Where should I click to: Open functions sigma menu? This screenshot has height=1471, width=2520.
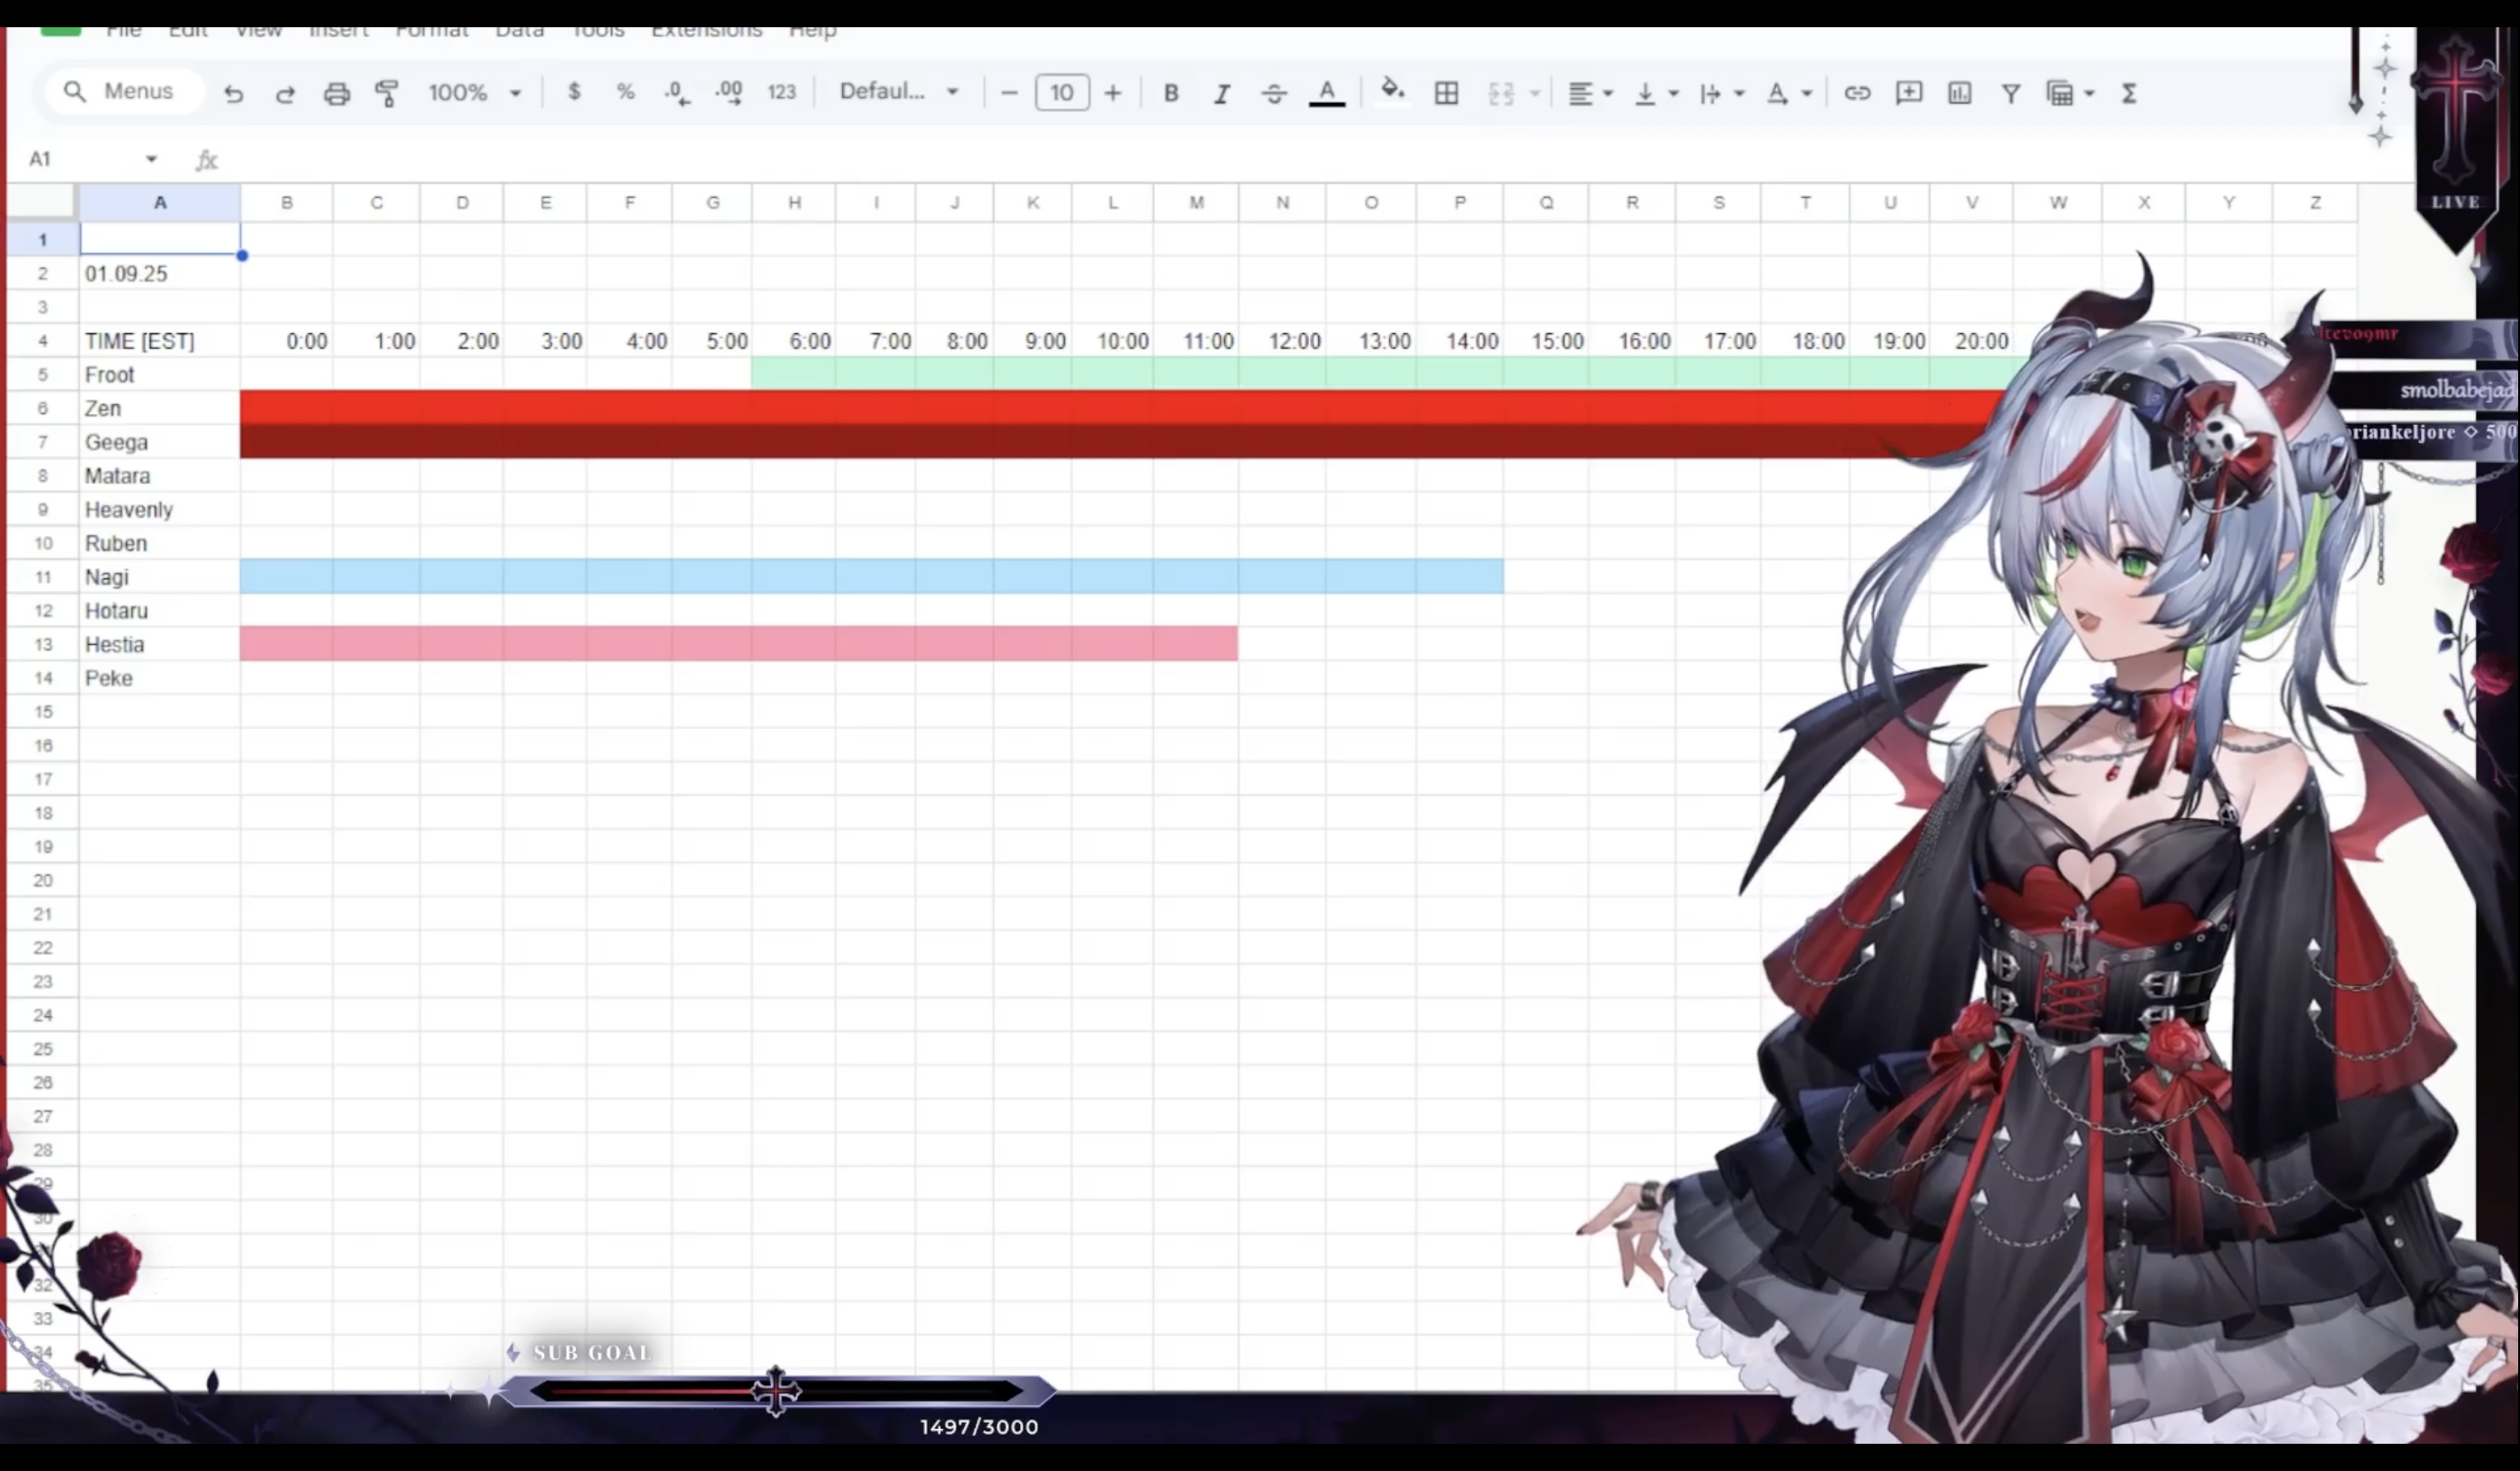2129,93
